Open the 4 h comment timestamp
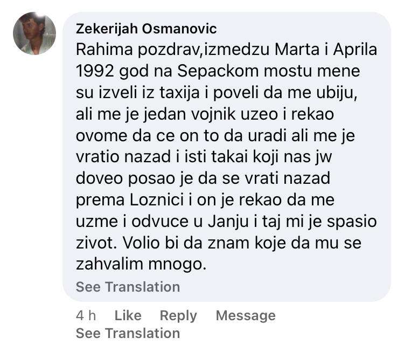404x345 pixels. pos(86,315)
